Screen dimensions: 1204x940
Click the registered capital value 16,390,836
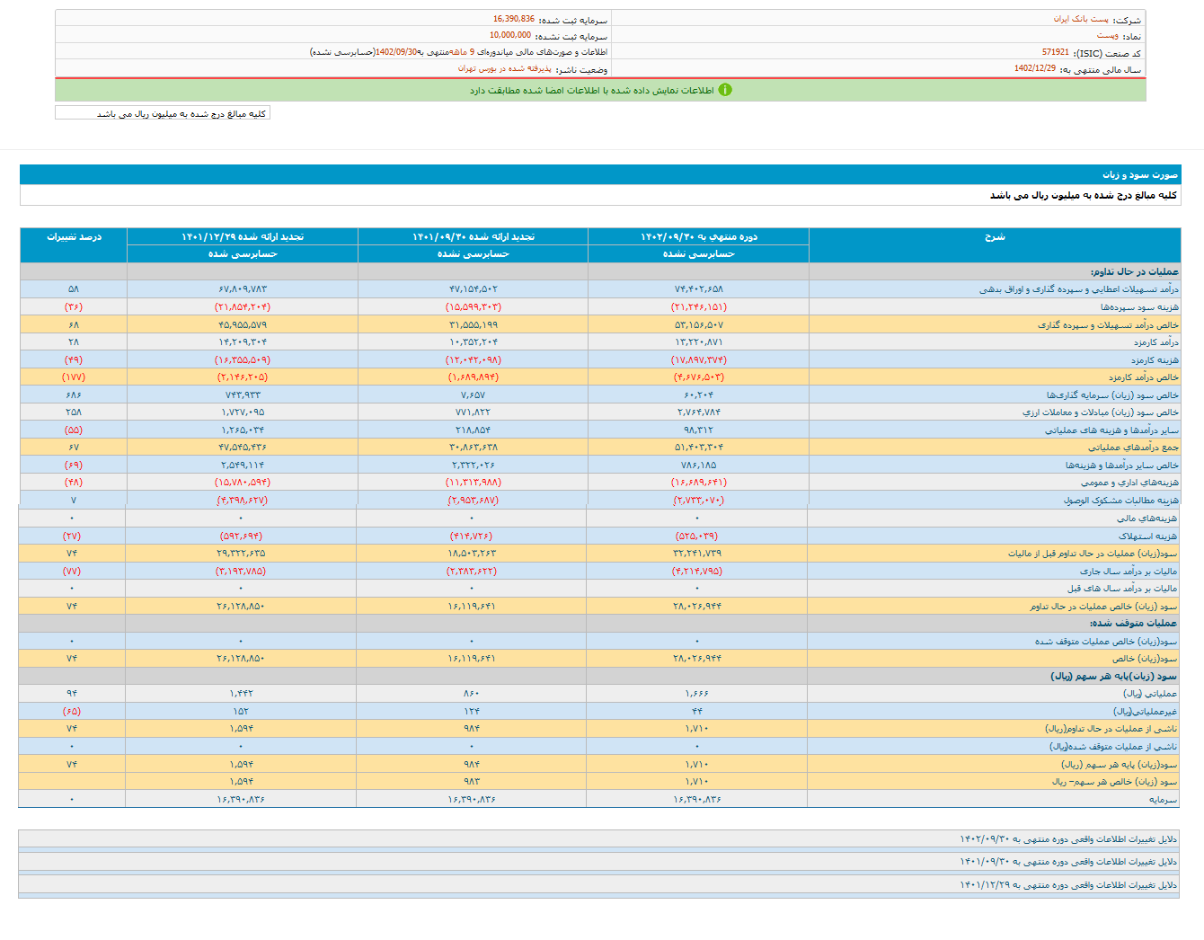coord(513,19)
